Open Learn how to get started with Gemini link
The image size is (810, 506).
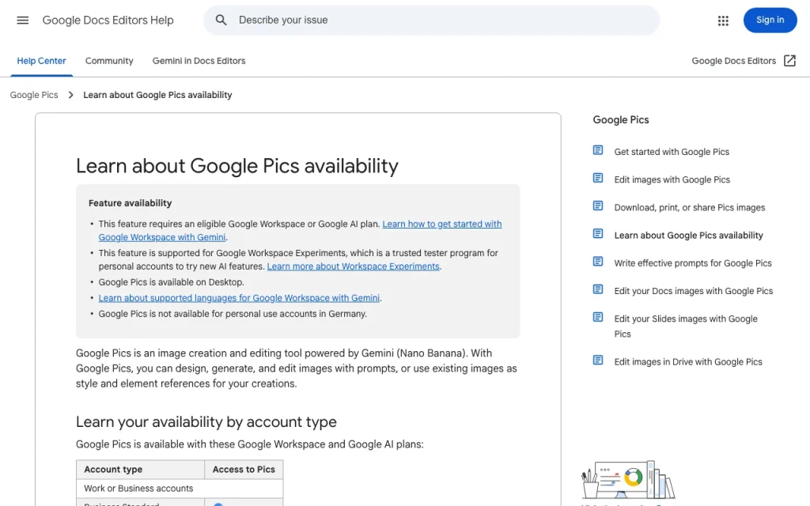point(300,231)
